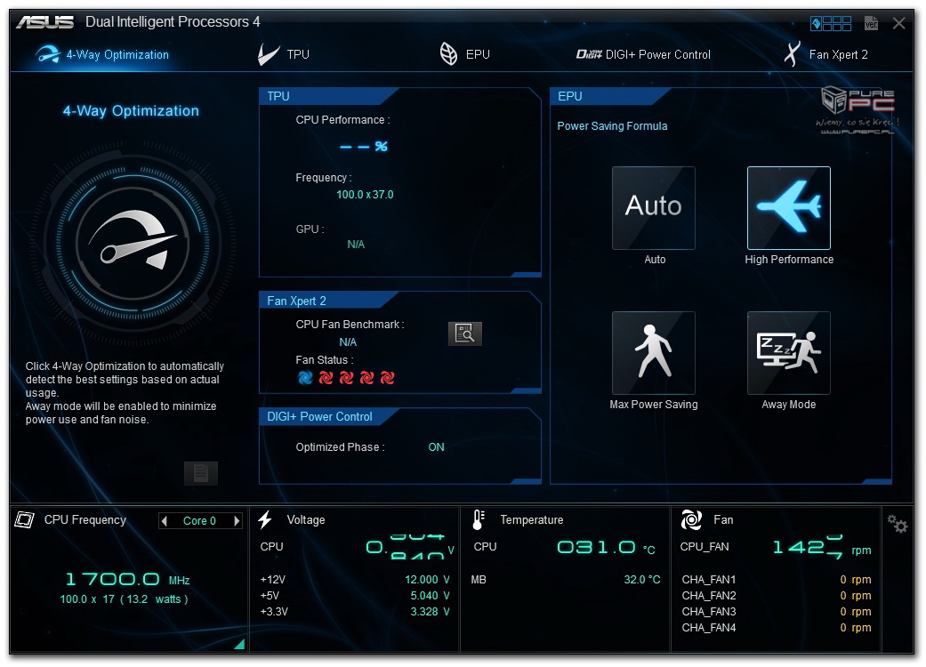Switch to Max Power Saving mode
Viewport: 926px width, 667px height.
[654, 353]
